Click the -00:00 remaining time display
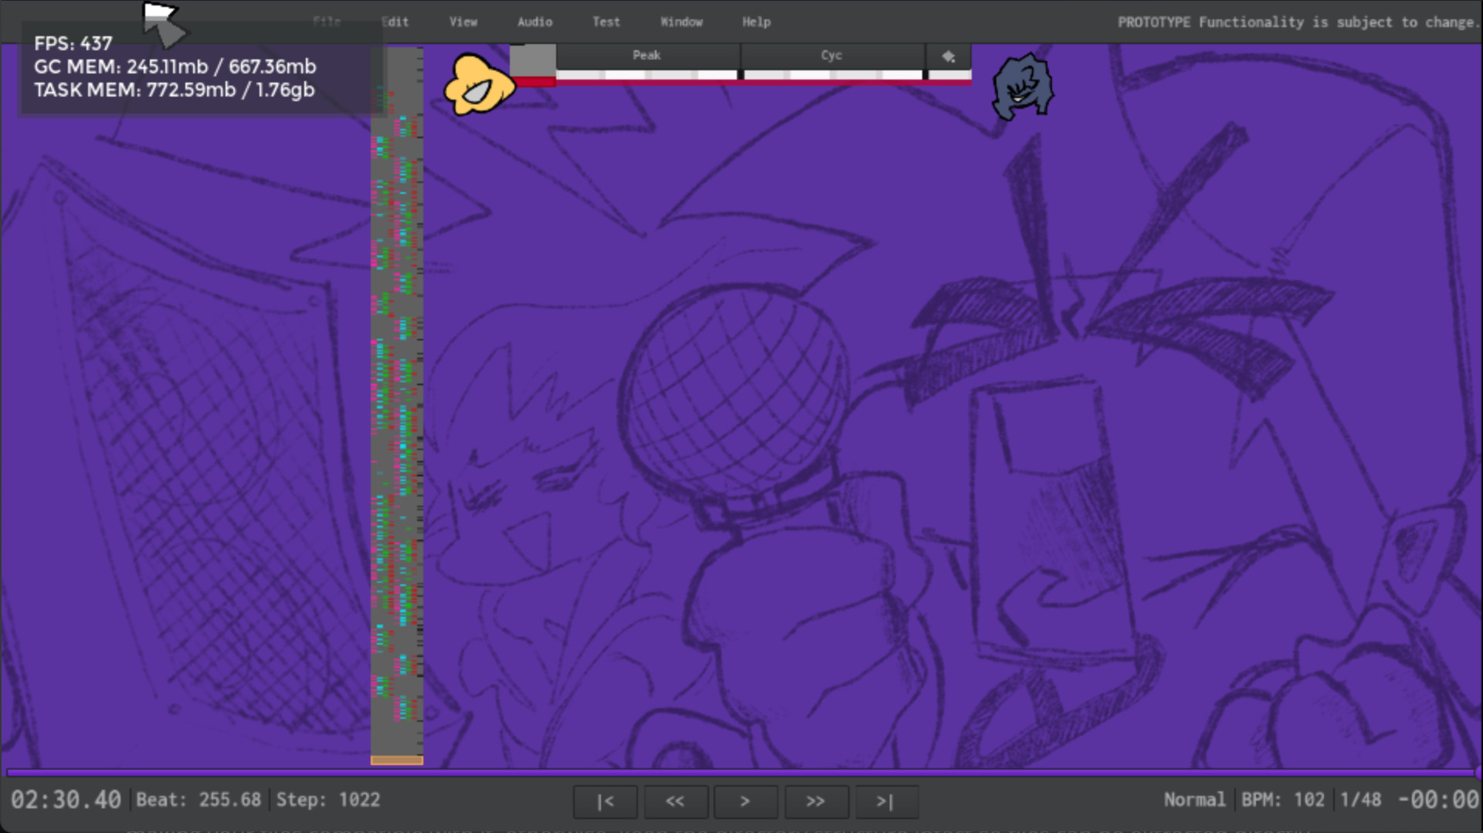This screenshot has height=833, width=1483. (1438, 800)
